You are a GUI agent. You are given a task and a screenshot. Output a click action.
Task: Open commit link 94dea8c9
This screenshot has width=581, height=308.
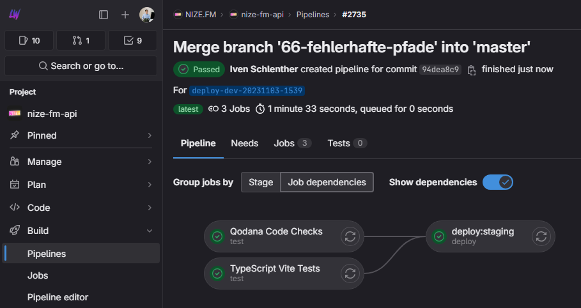440,70
